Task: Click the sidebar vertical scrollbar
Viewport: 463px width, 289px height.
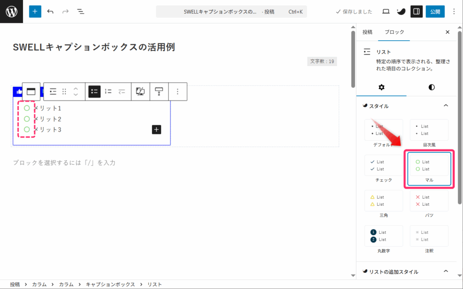Action: (460, 117)
